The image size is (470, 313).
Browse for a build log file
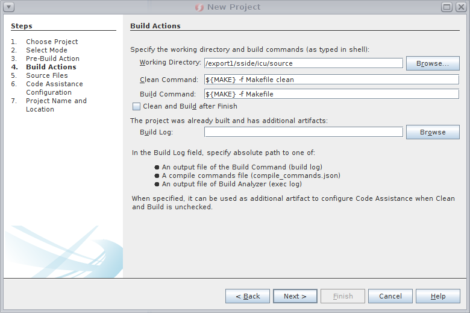point(433,132)
